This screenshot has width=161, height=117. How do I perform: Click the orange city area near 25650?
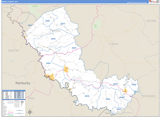coord(125,91)
